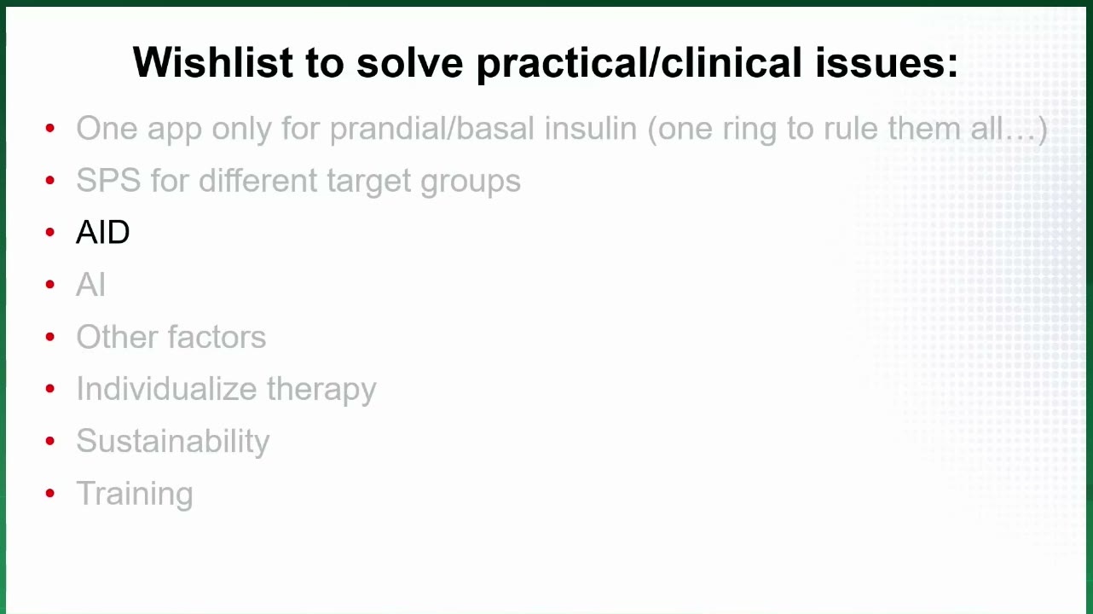Click the red bullet beside 'SPS for different'
This screenshot has width=1093, height=614.
[50, 181]
